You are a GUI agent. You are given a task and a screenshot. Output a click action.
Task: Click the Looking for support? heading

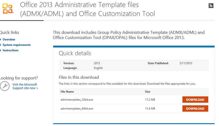pos(19,78)
